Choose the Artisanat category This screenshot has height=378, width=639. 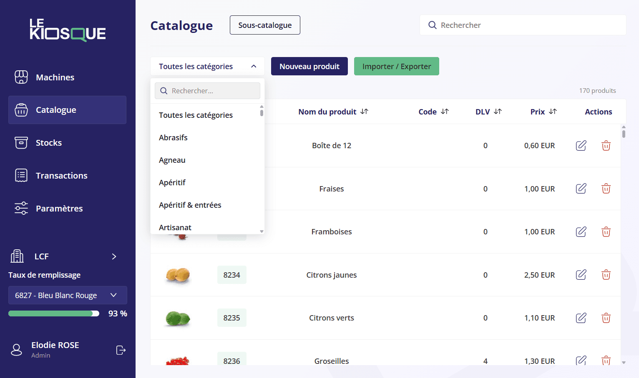(x=205, y=227)
